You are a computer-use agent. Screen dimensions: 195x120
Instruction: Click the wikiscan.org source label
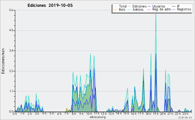97,117
